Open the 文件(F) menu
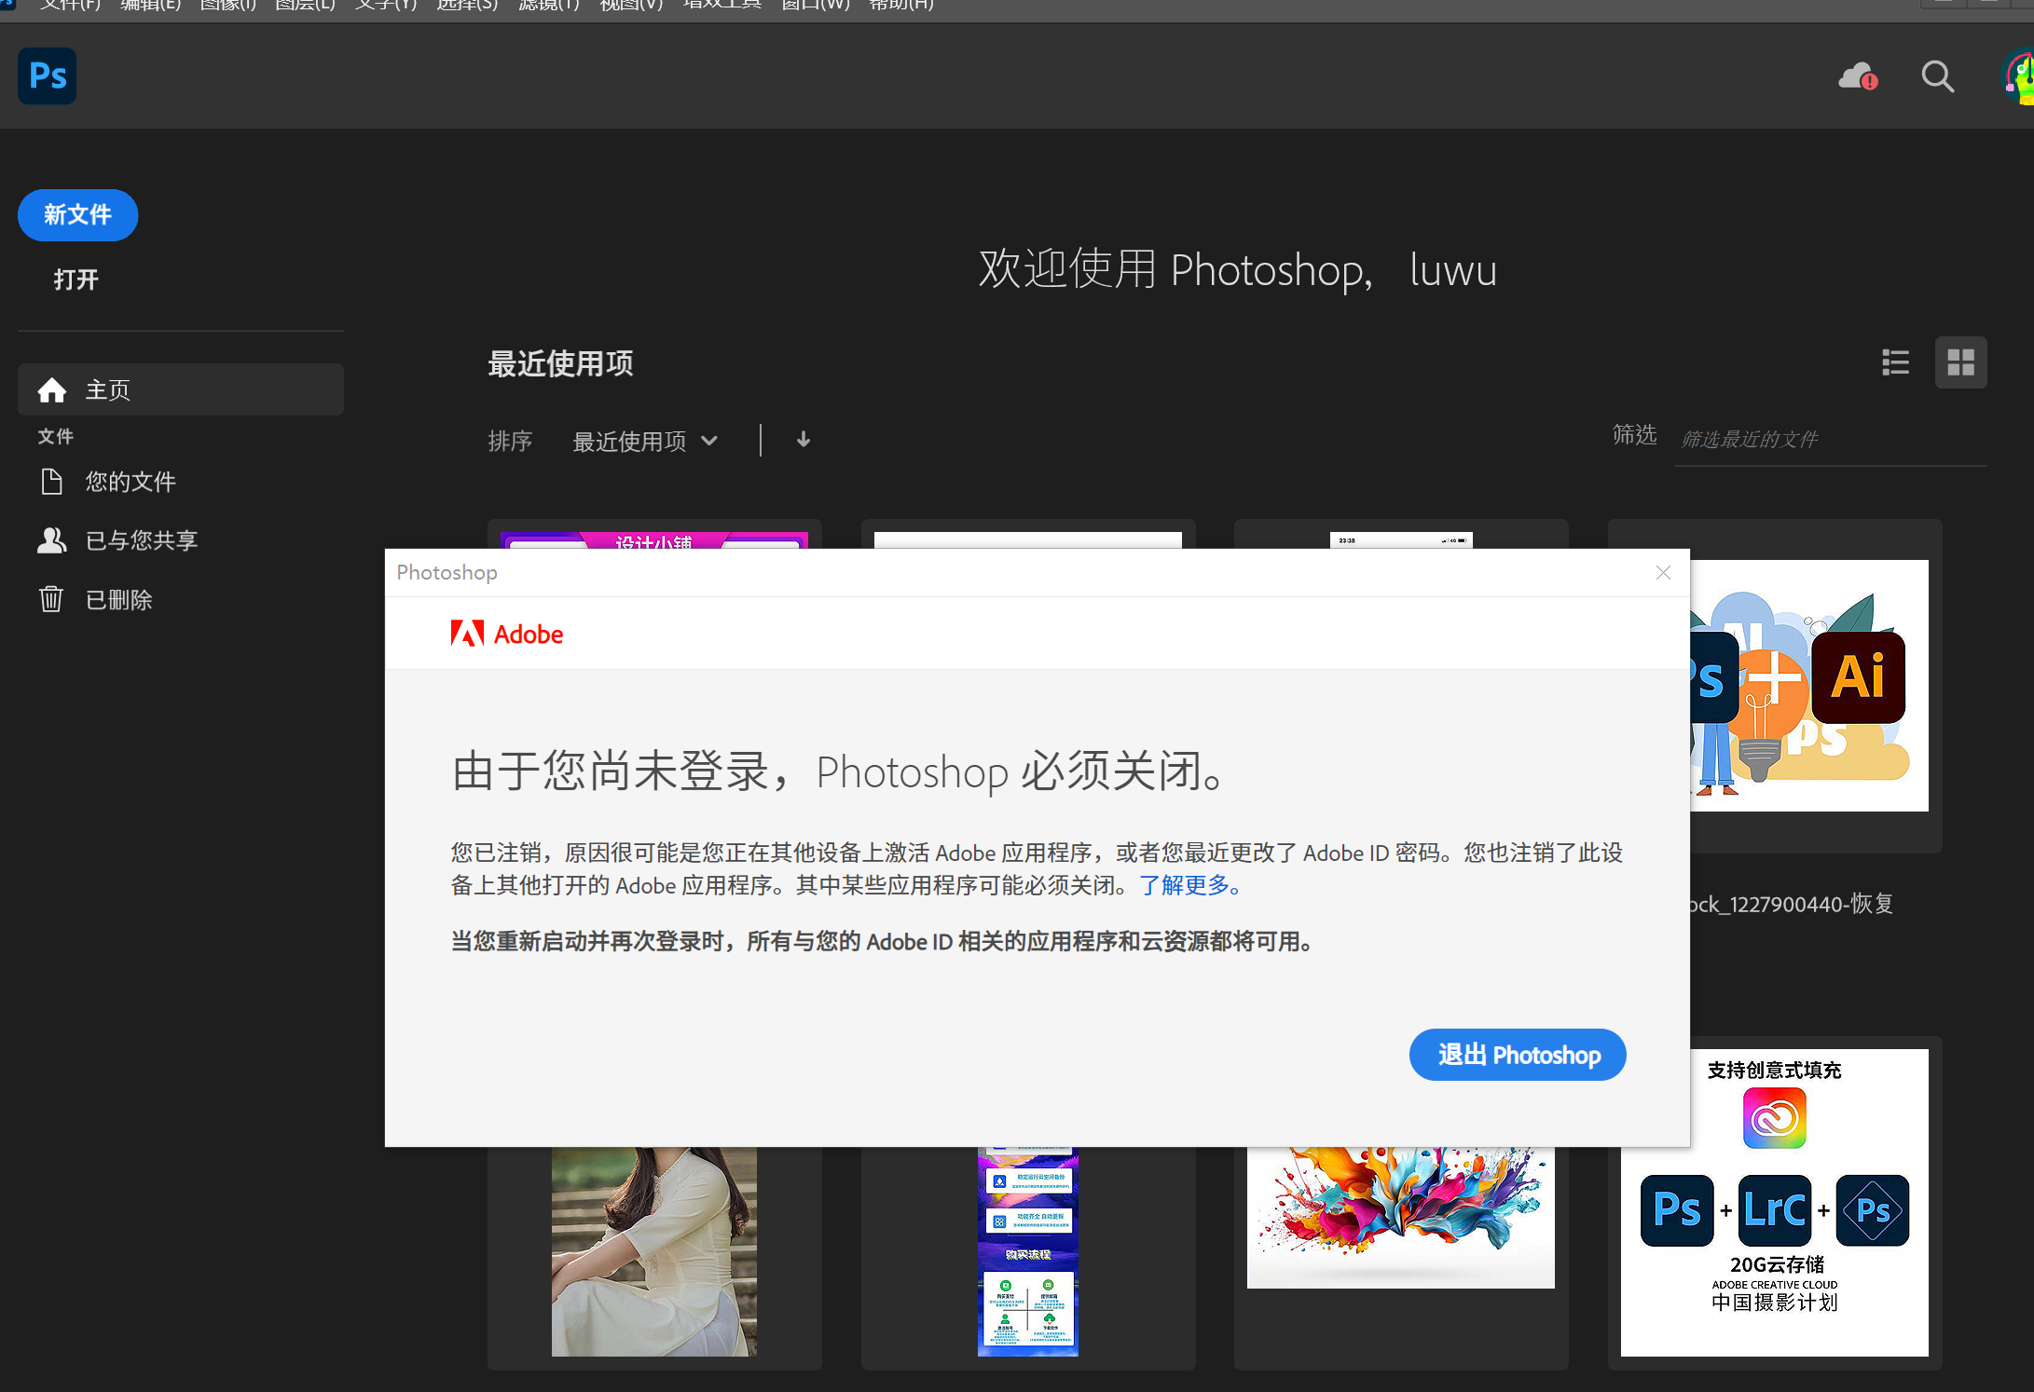 click(x=71, y=6)
